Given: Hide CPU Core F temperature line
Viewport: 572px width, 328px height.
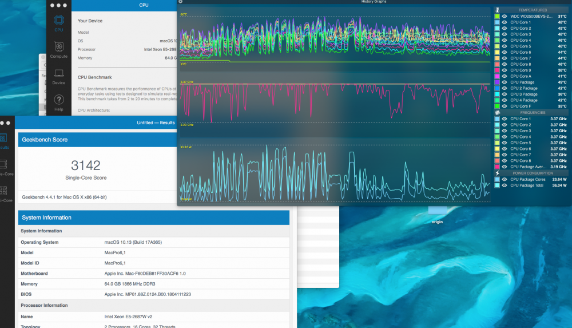Looking at the screenshot, I should 505,106.
